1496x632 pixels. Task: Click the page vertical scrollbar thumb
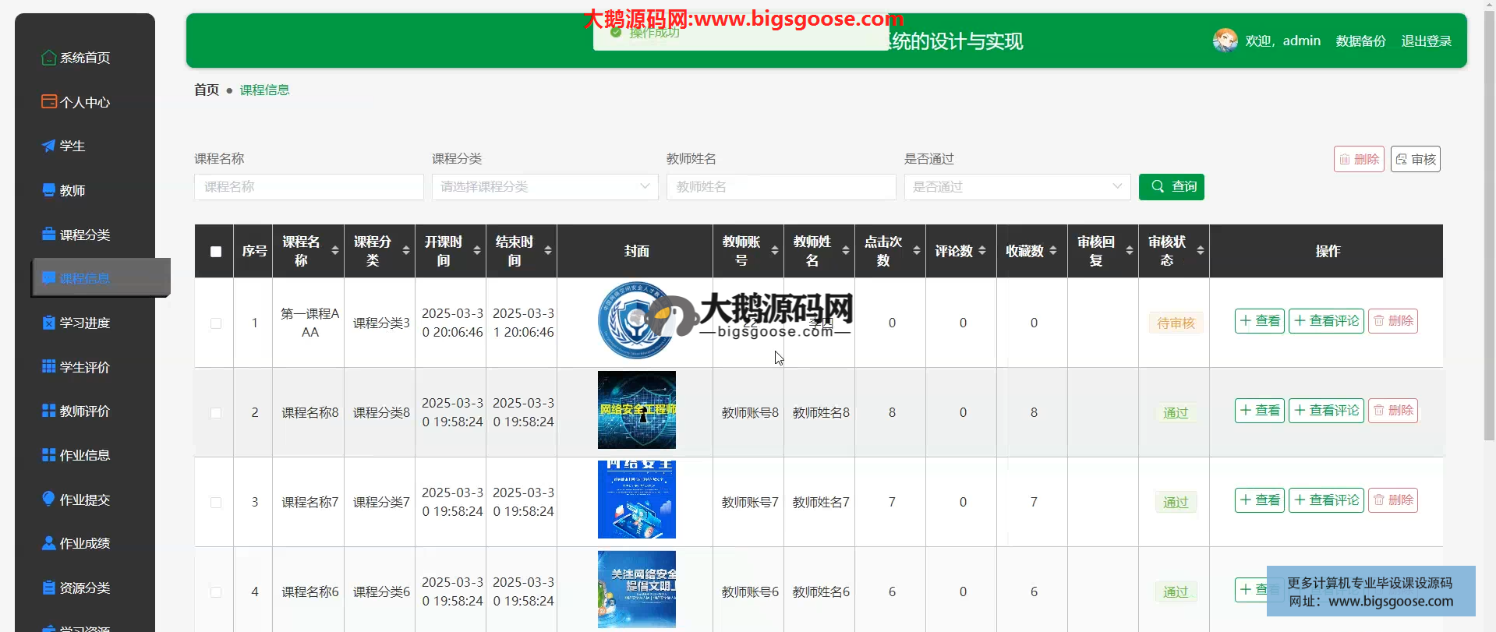point(1489,226)
